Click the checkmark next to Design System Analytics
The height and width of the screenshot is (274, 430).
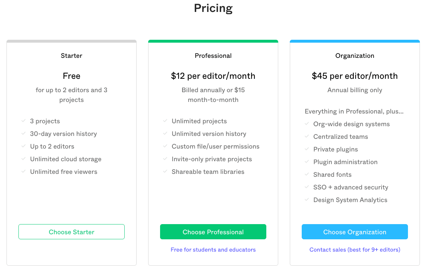(307, 200)
